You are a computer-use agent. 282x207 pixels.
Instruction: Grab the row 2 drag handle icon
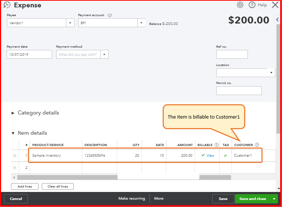click(x=15, y=168)
